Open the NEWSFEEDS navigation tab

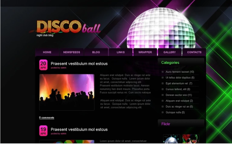pyautogui.click(x=72, y=52)
